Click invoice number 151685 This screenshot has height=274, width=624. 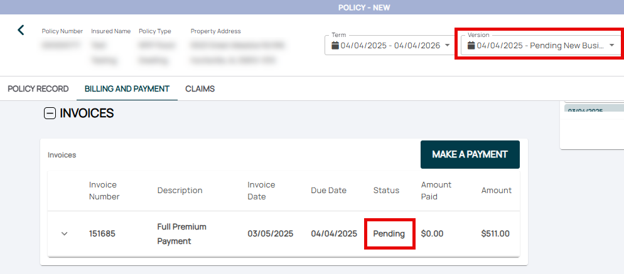102,234
